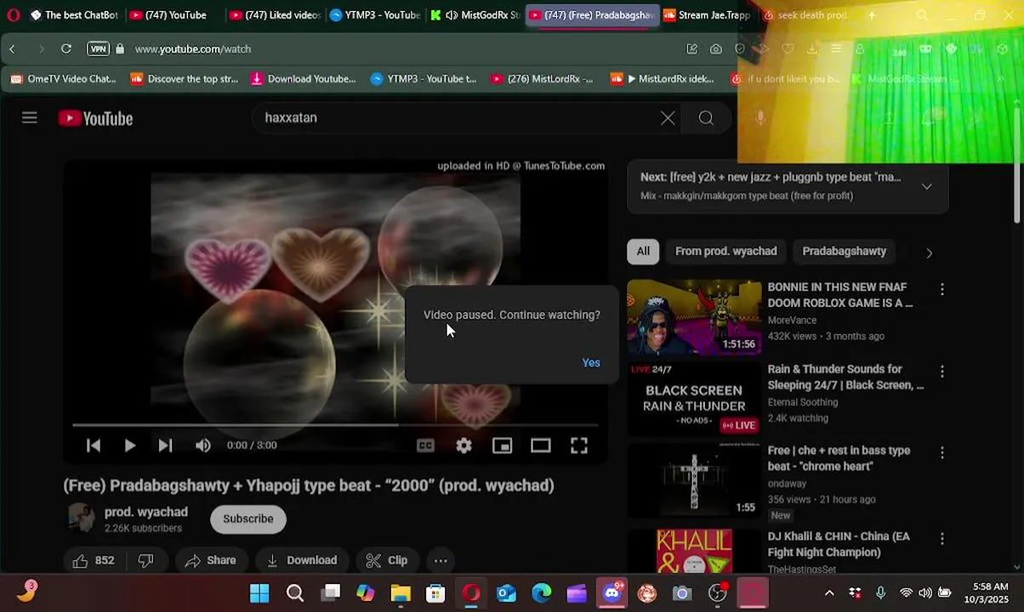The height and width of the screenshot is (612, 1024).
Task: Clip the video with the scissors button
Action: tap(387, 560)
